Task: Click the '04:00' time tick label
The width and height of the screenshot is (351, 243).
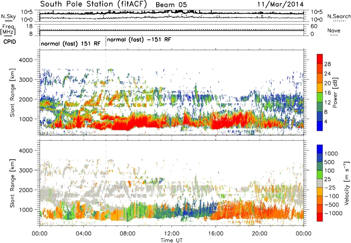Action: point(83,234)
